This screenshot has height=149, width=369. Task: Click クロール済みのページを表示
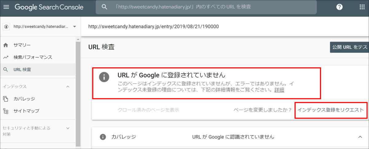[x=149, y=110]
